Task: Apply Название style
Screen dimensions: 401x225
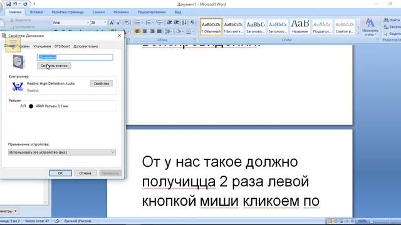Action: (299, 27)
